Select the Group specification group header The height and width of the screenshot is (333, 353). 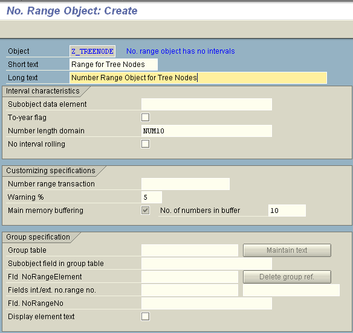coord(38,237)
